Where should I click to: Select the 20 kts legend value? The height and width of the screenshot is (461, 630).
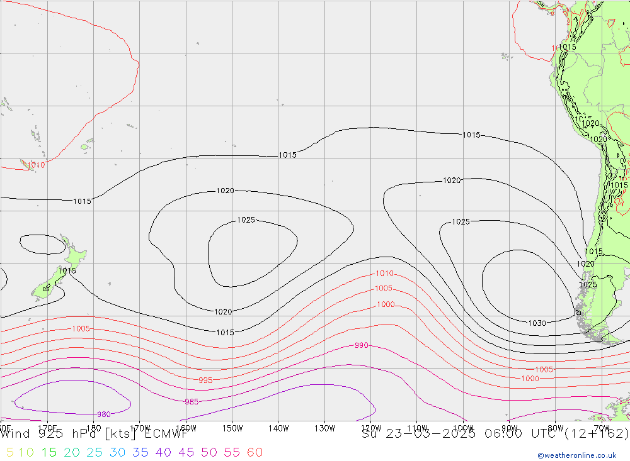point(72,453)
